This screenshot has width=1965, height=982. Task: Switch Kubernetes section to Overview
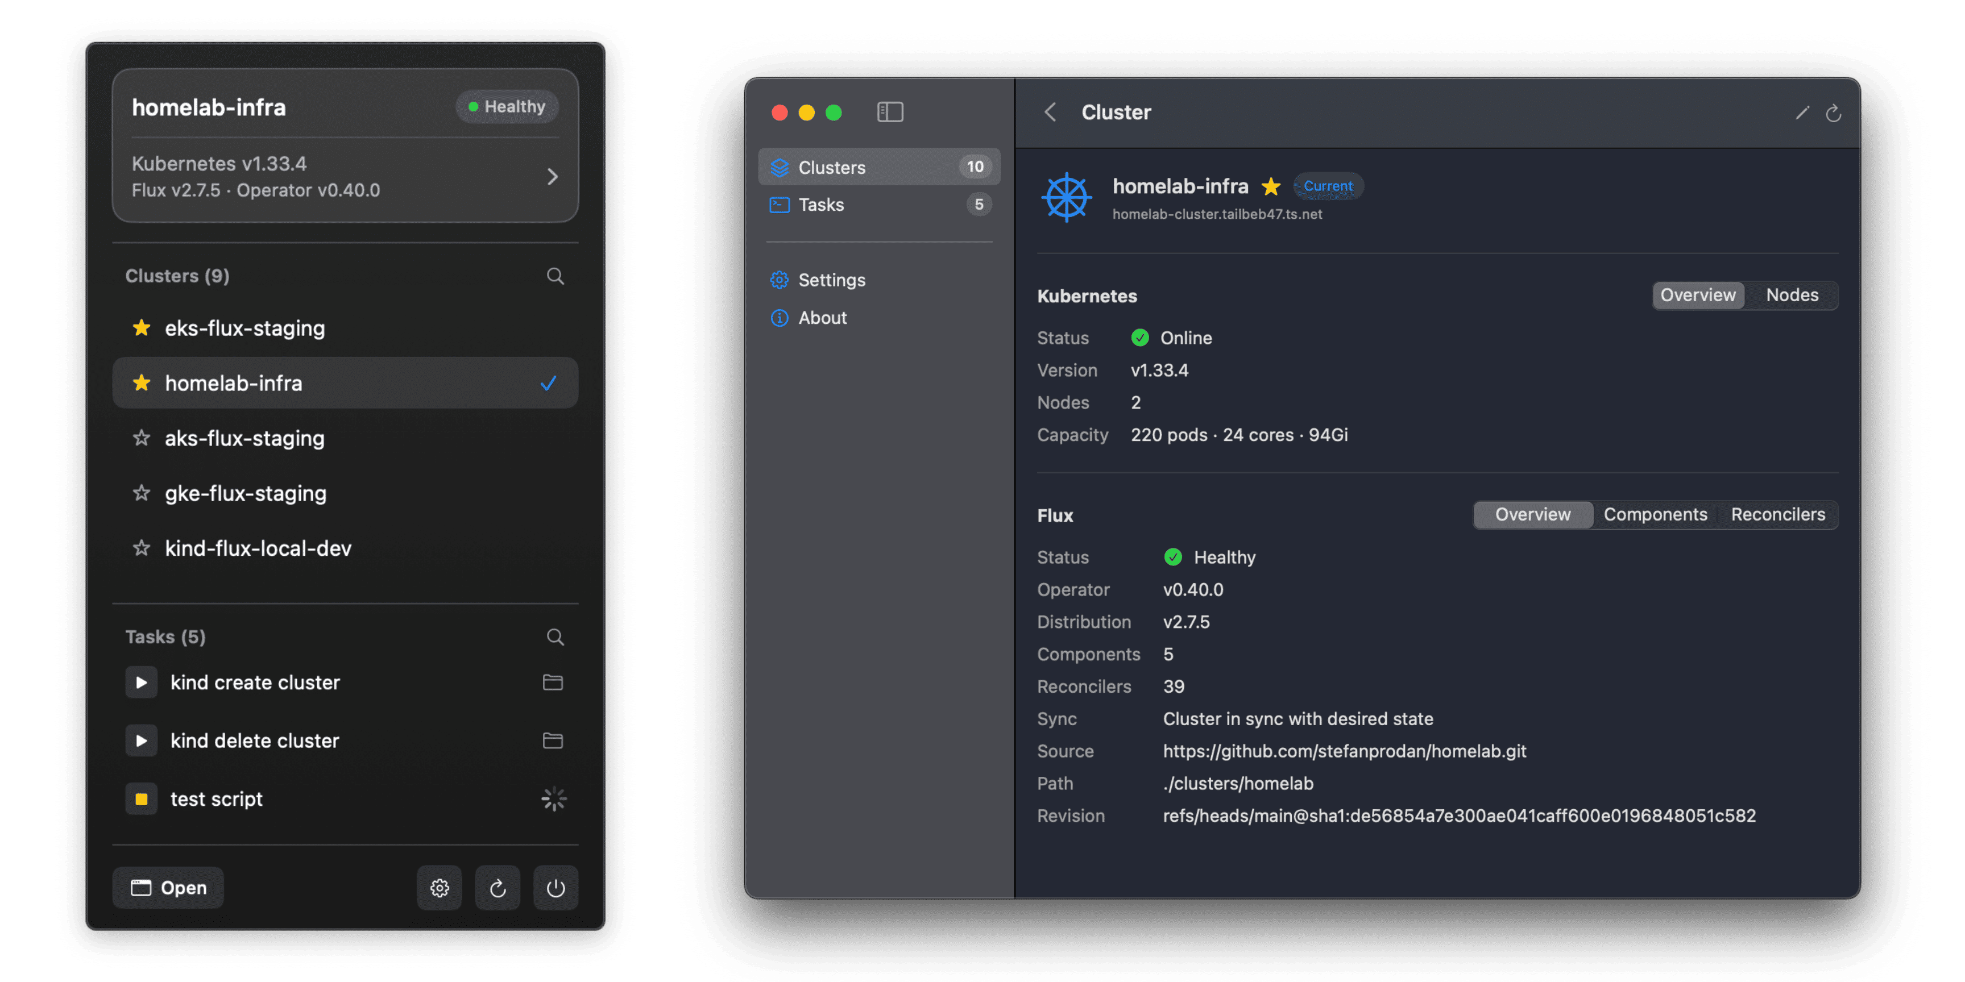(1698, 295)
